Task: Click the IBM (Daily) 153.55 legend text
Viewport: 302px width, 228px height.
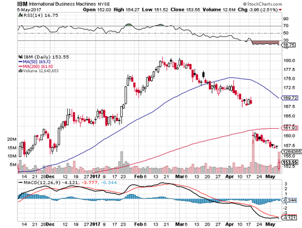Action: [x=46, y=57]
